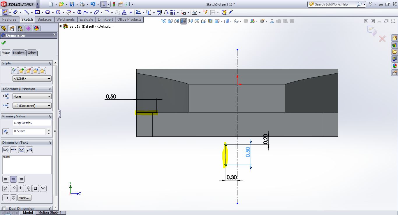Click green checkmark to accept dimension
The image size is (398, 215).
pos(3,43)
